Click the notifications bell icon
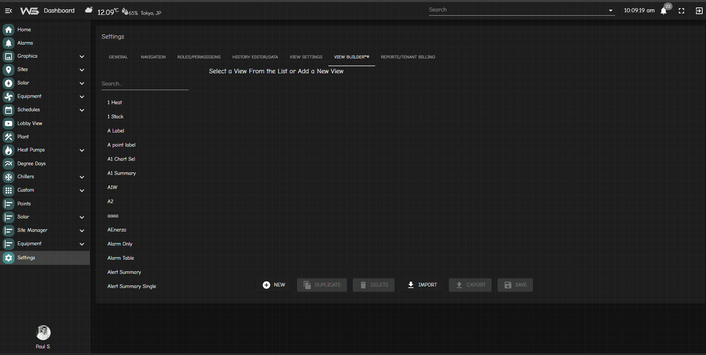 (x=664, y=11)
